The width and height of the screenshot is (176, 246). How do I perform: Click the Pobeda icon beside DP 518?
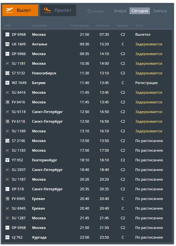(x=7, y=189)
